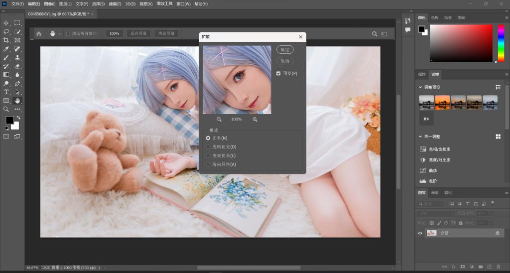This screenshot has width=510, height=273.
Task: Click the delete layer trash icon
Action: tap(498, 267)
